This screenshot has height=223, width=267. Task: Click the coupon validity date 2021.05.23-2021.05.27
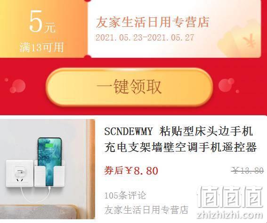[145, 38]
